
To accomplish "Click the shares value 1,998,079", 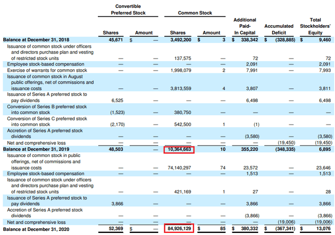I will point(181,70).
